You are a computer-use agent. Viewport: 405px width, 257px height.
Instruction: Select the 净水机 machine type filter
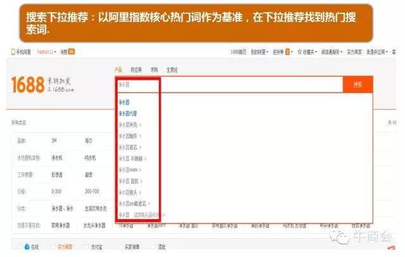(57, 158)
